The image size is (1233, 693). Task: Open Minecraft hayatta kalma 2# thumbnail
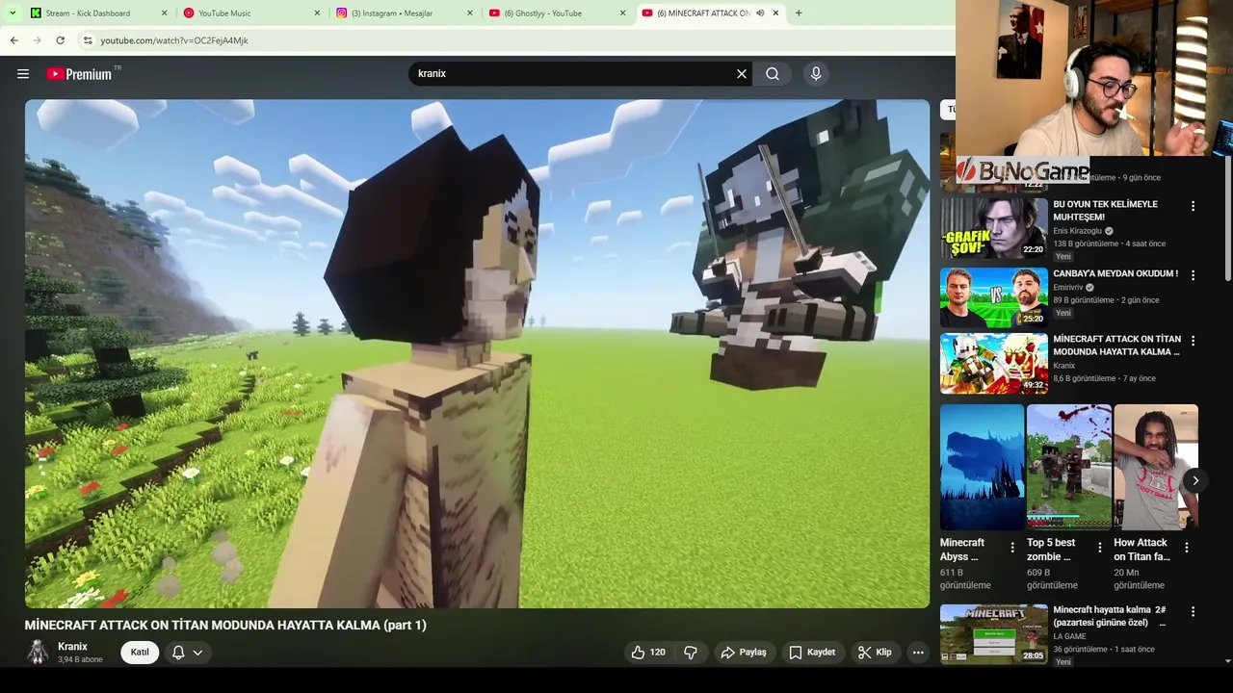coord(994,633)
